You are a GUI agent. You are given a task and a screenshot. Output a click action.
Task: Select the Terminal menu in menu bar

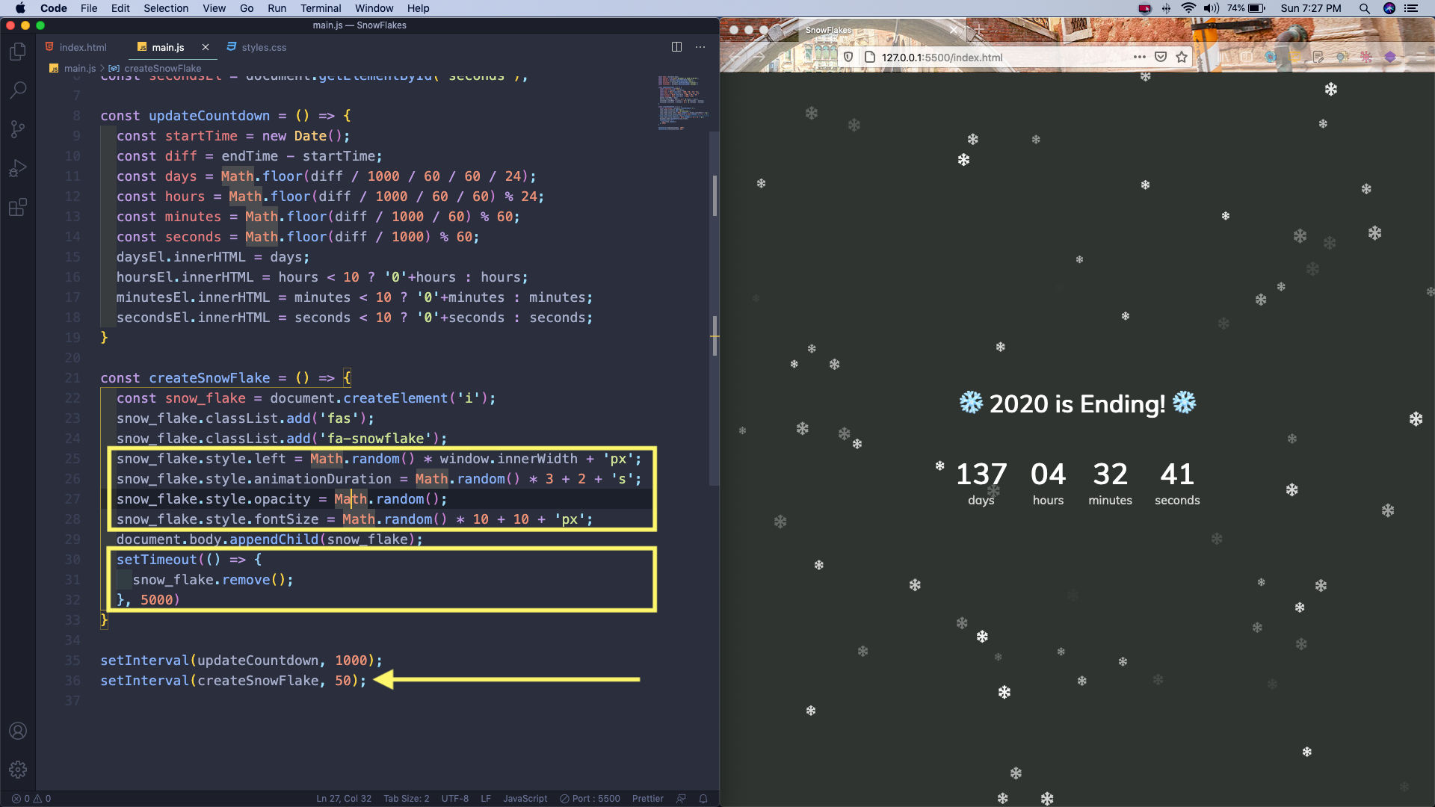(319, 8)
